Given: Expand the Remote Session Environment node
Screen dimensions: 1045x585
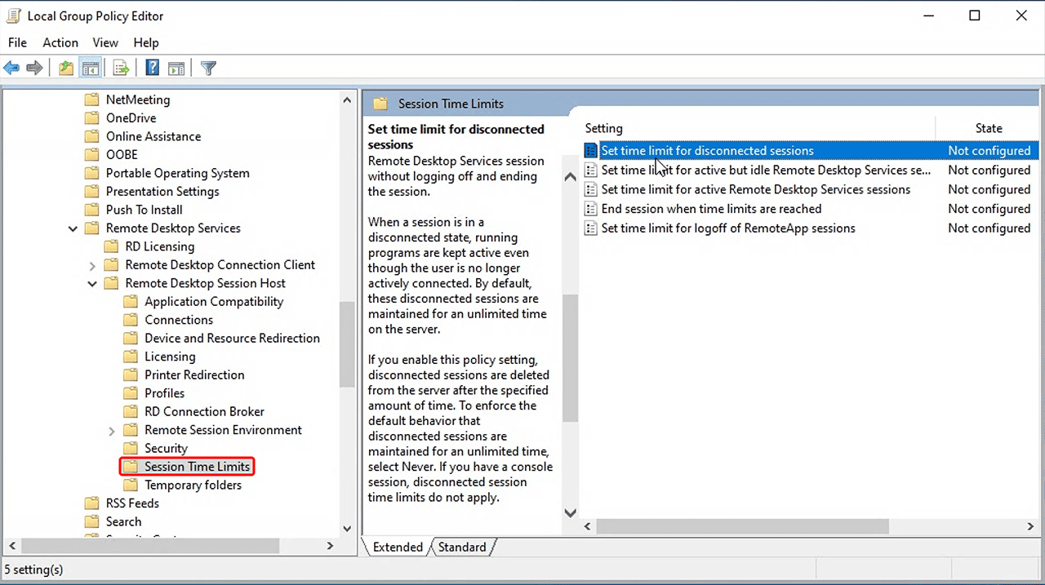Looking at the screenshot, I should (111, 430).
